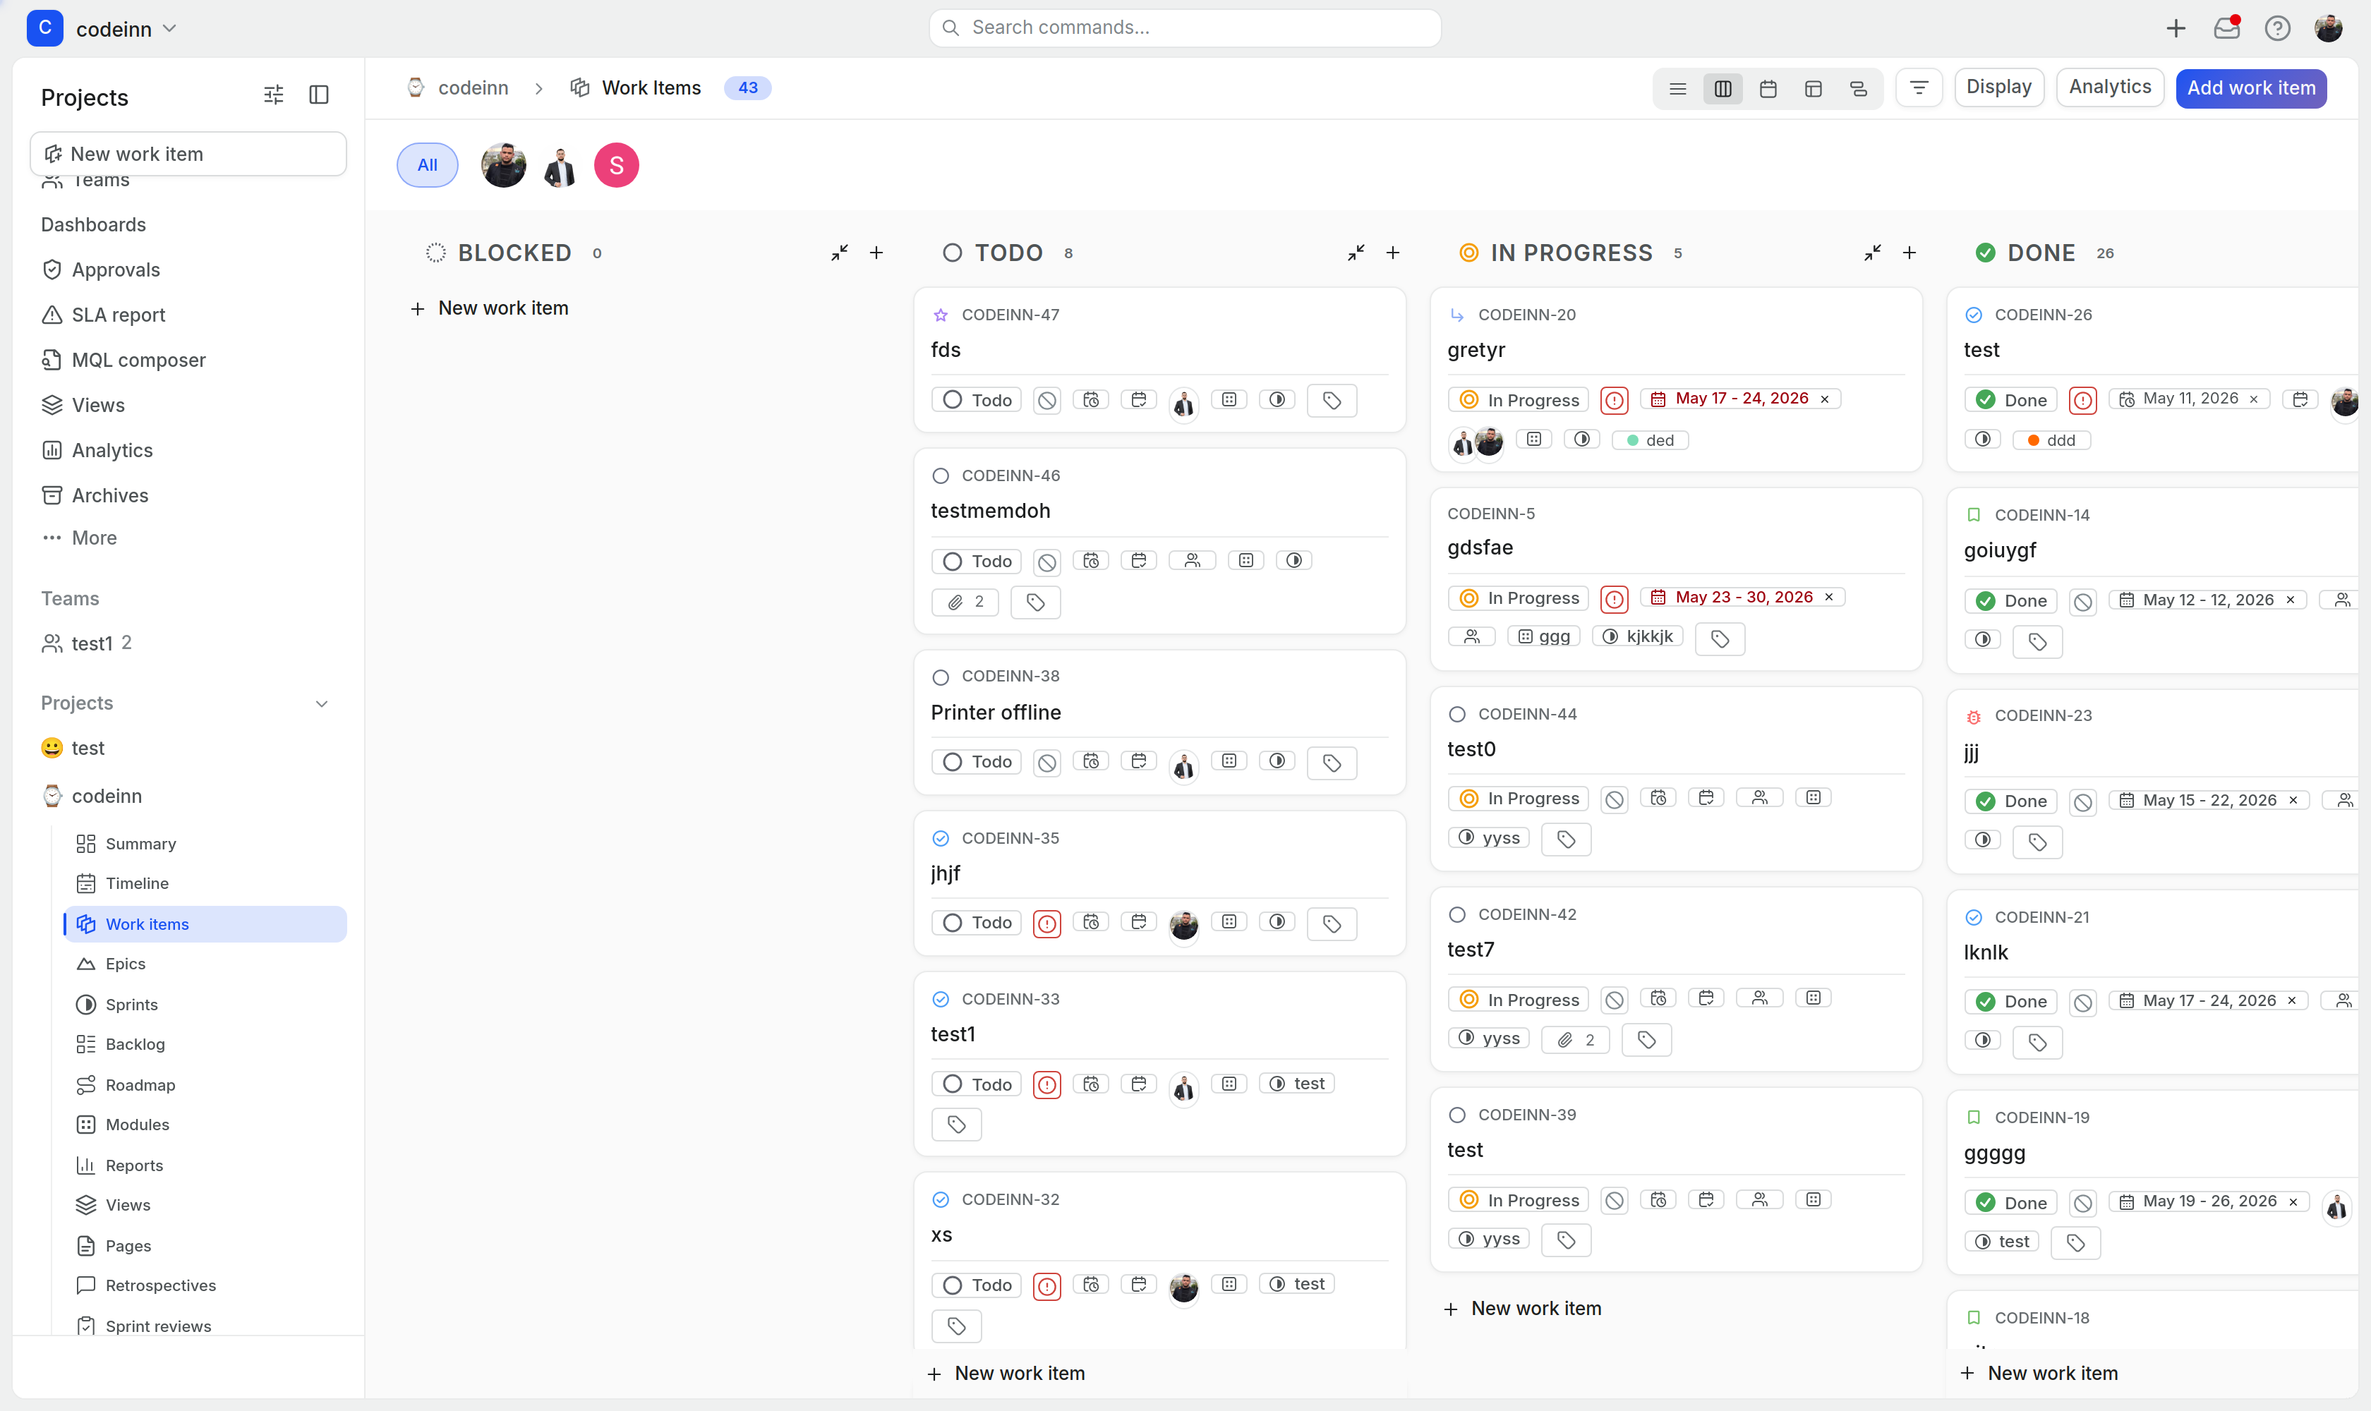This screenshot has height=1411, width=2371.
Task: Open user profile avatar in top bar
Action: (x=2328, y=28)
